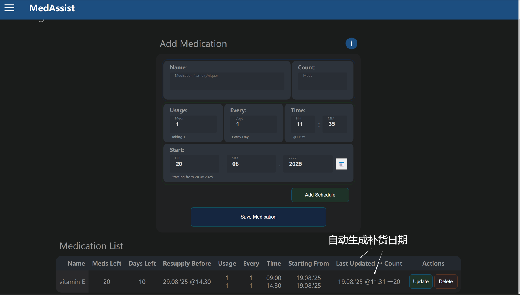Click the Start day DD field
Viewport: 520px width, 295px height.
pos(194,164)
